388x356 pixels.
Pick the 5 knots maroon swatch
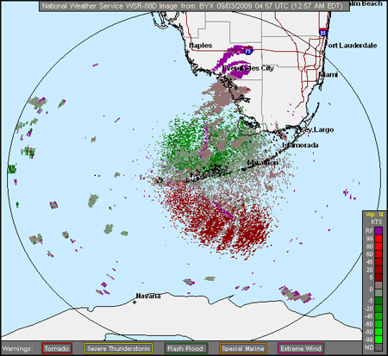[379, 278]
